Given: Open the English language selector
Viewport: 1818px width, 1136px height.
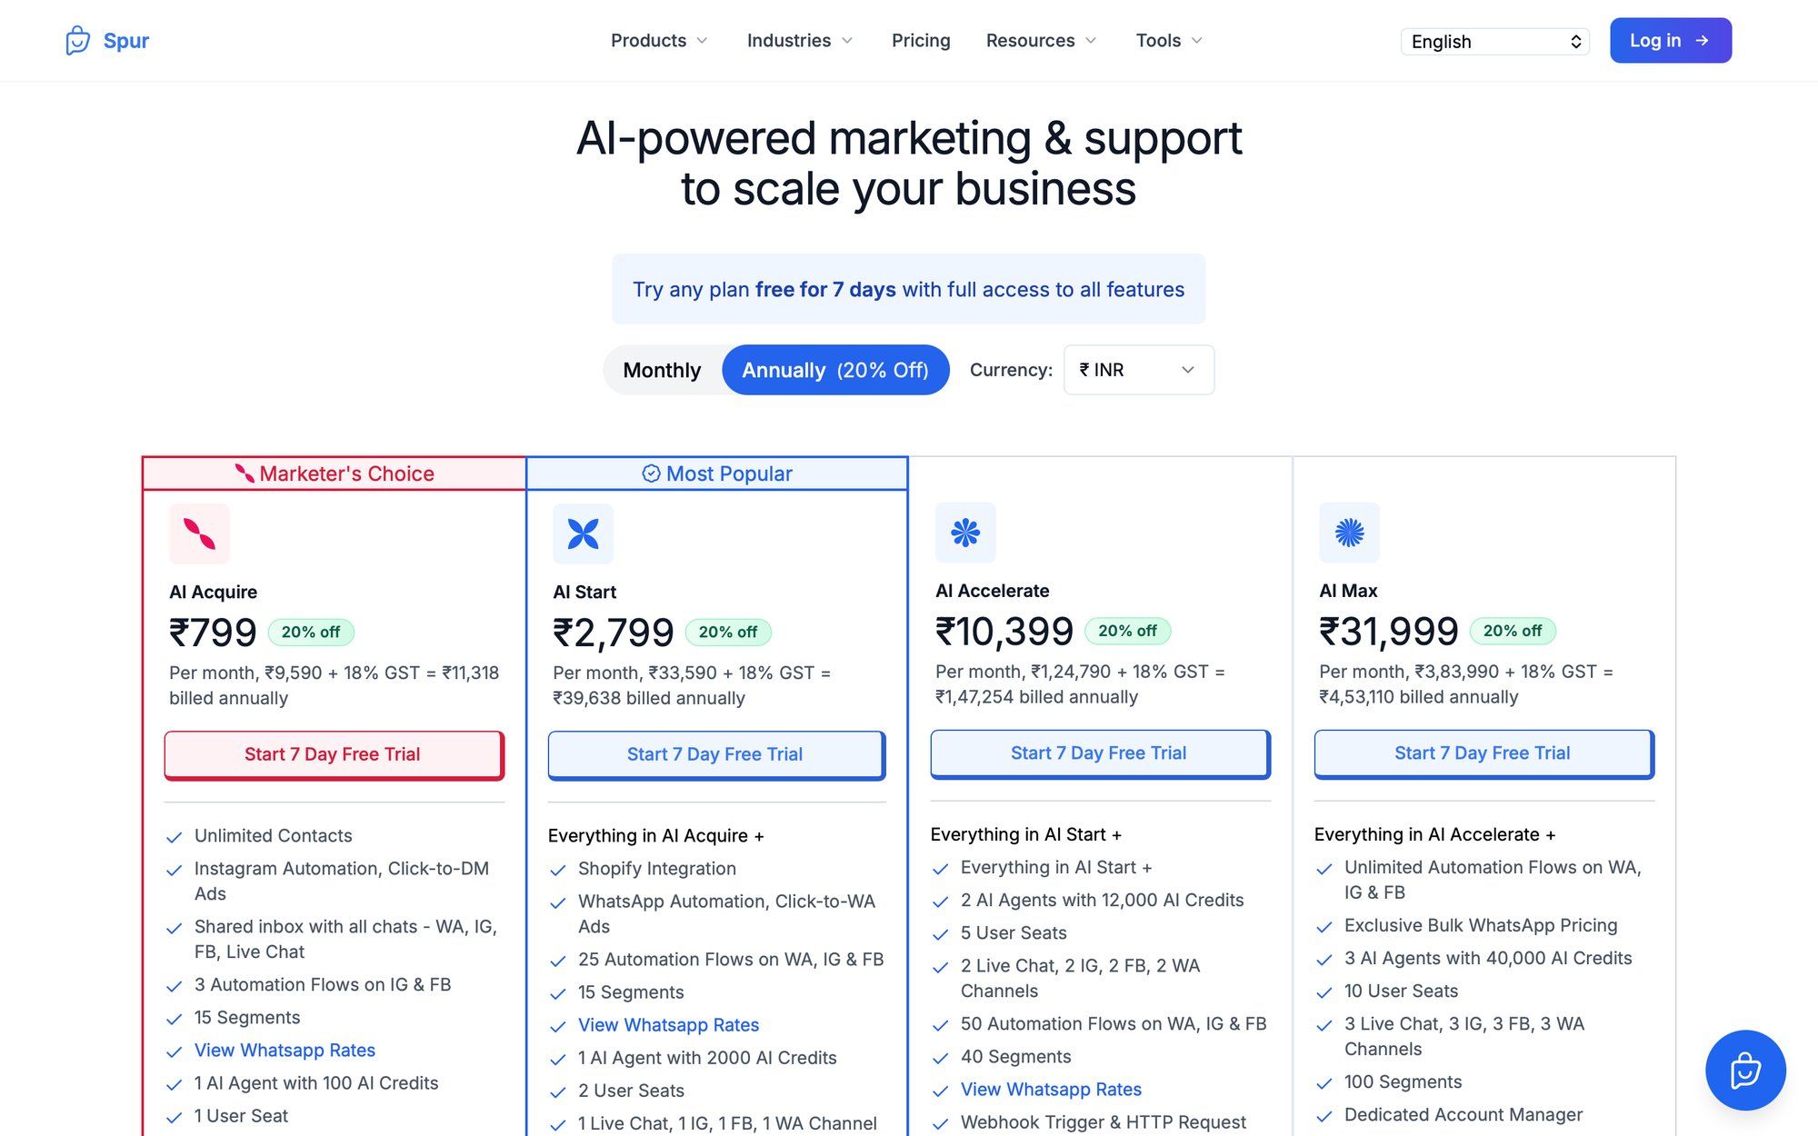Looking at the screenshot, I should pos(1495,42).
